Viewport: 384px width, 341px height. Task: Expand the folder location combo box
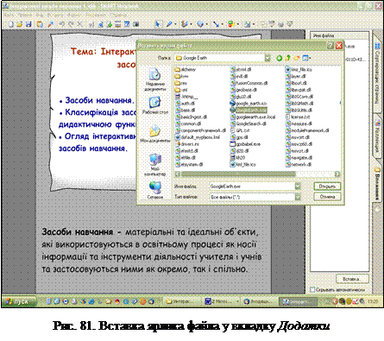click(268, 58)
